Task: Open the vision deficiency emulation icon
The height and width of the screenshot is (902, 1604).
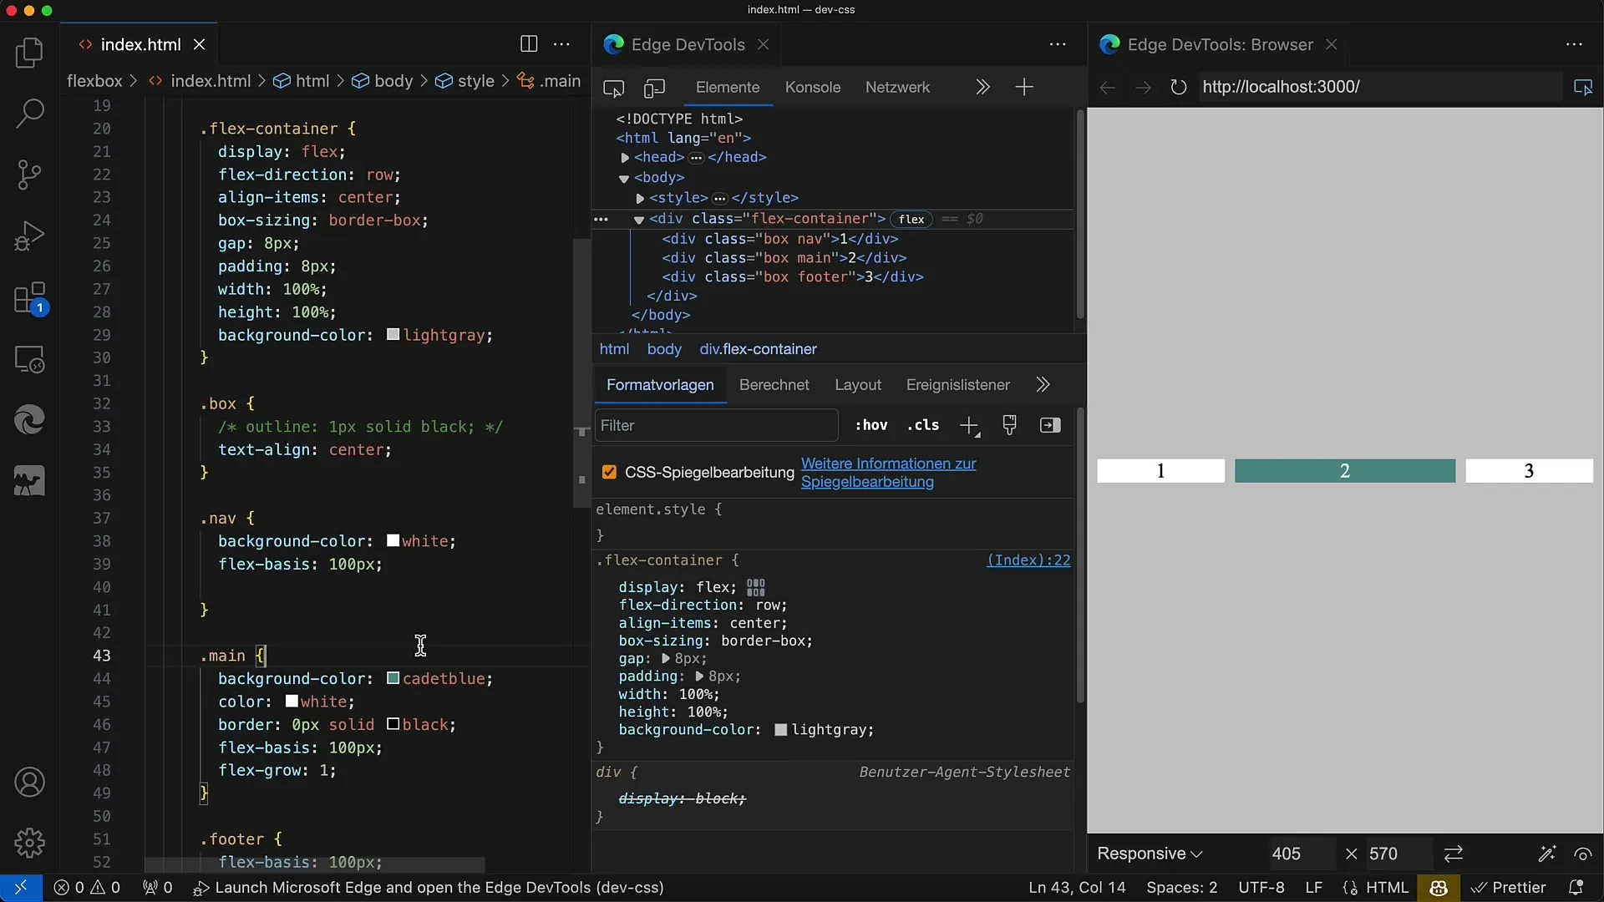Action: tap(1583, 854)
